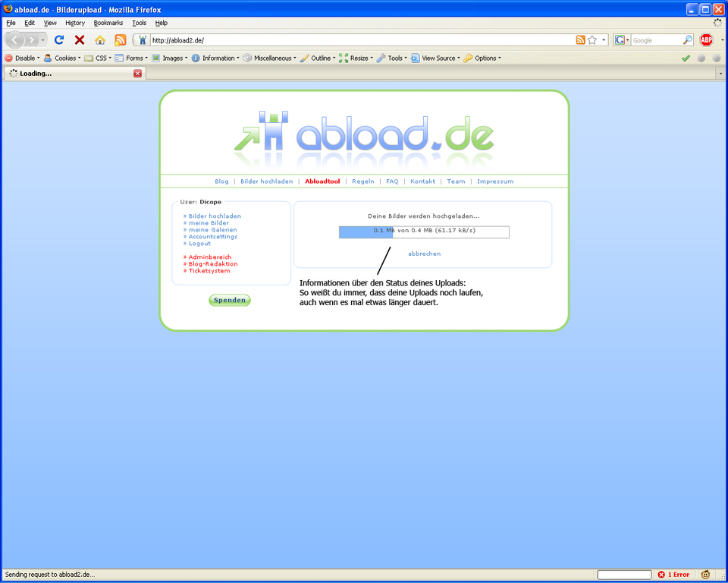Click the RSS icon inside address bar
The image size is (728, 583).
[x=580, y=40]
